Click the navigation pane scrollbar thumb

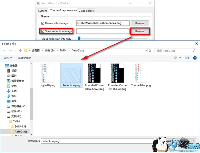[x=31, y=104]
